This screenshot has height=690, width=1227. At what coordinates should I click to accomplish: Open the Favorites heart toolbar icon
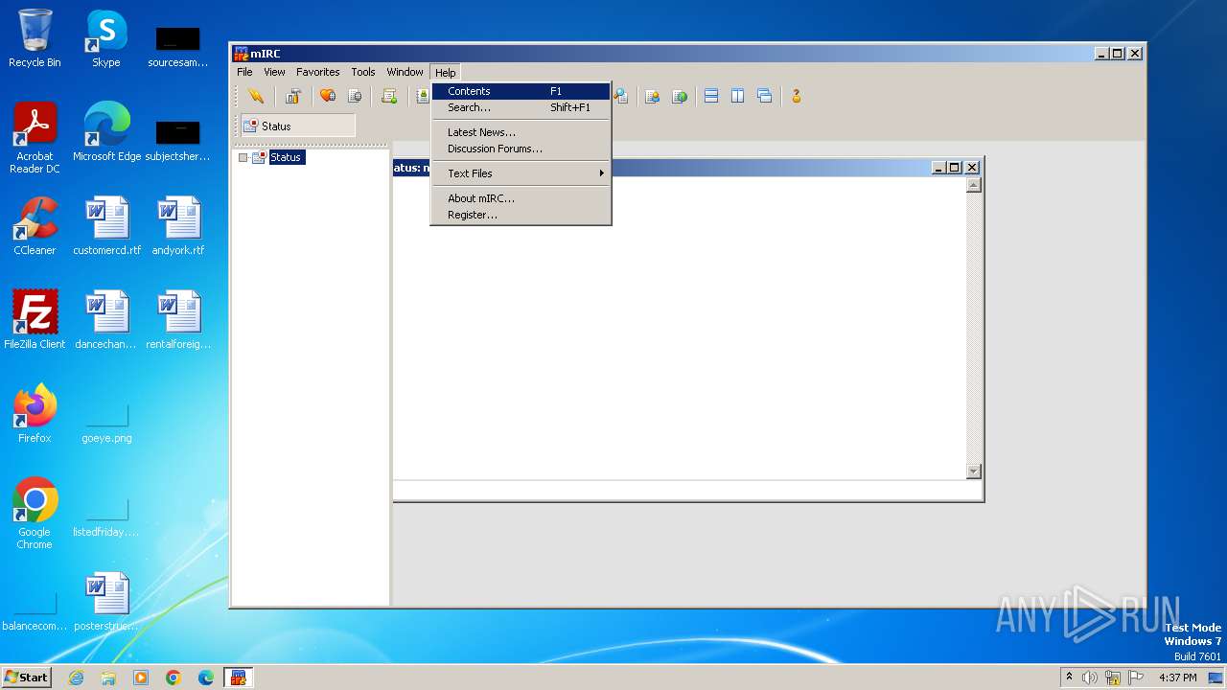coord(328,96)
